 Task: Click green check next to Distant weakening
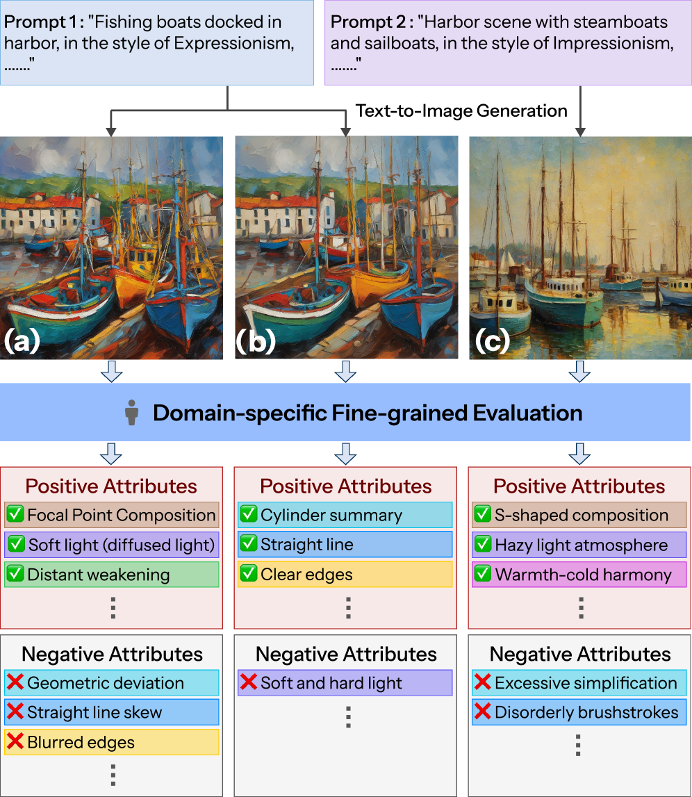click(15, 573)
